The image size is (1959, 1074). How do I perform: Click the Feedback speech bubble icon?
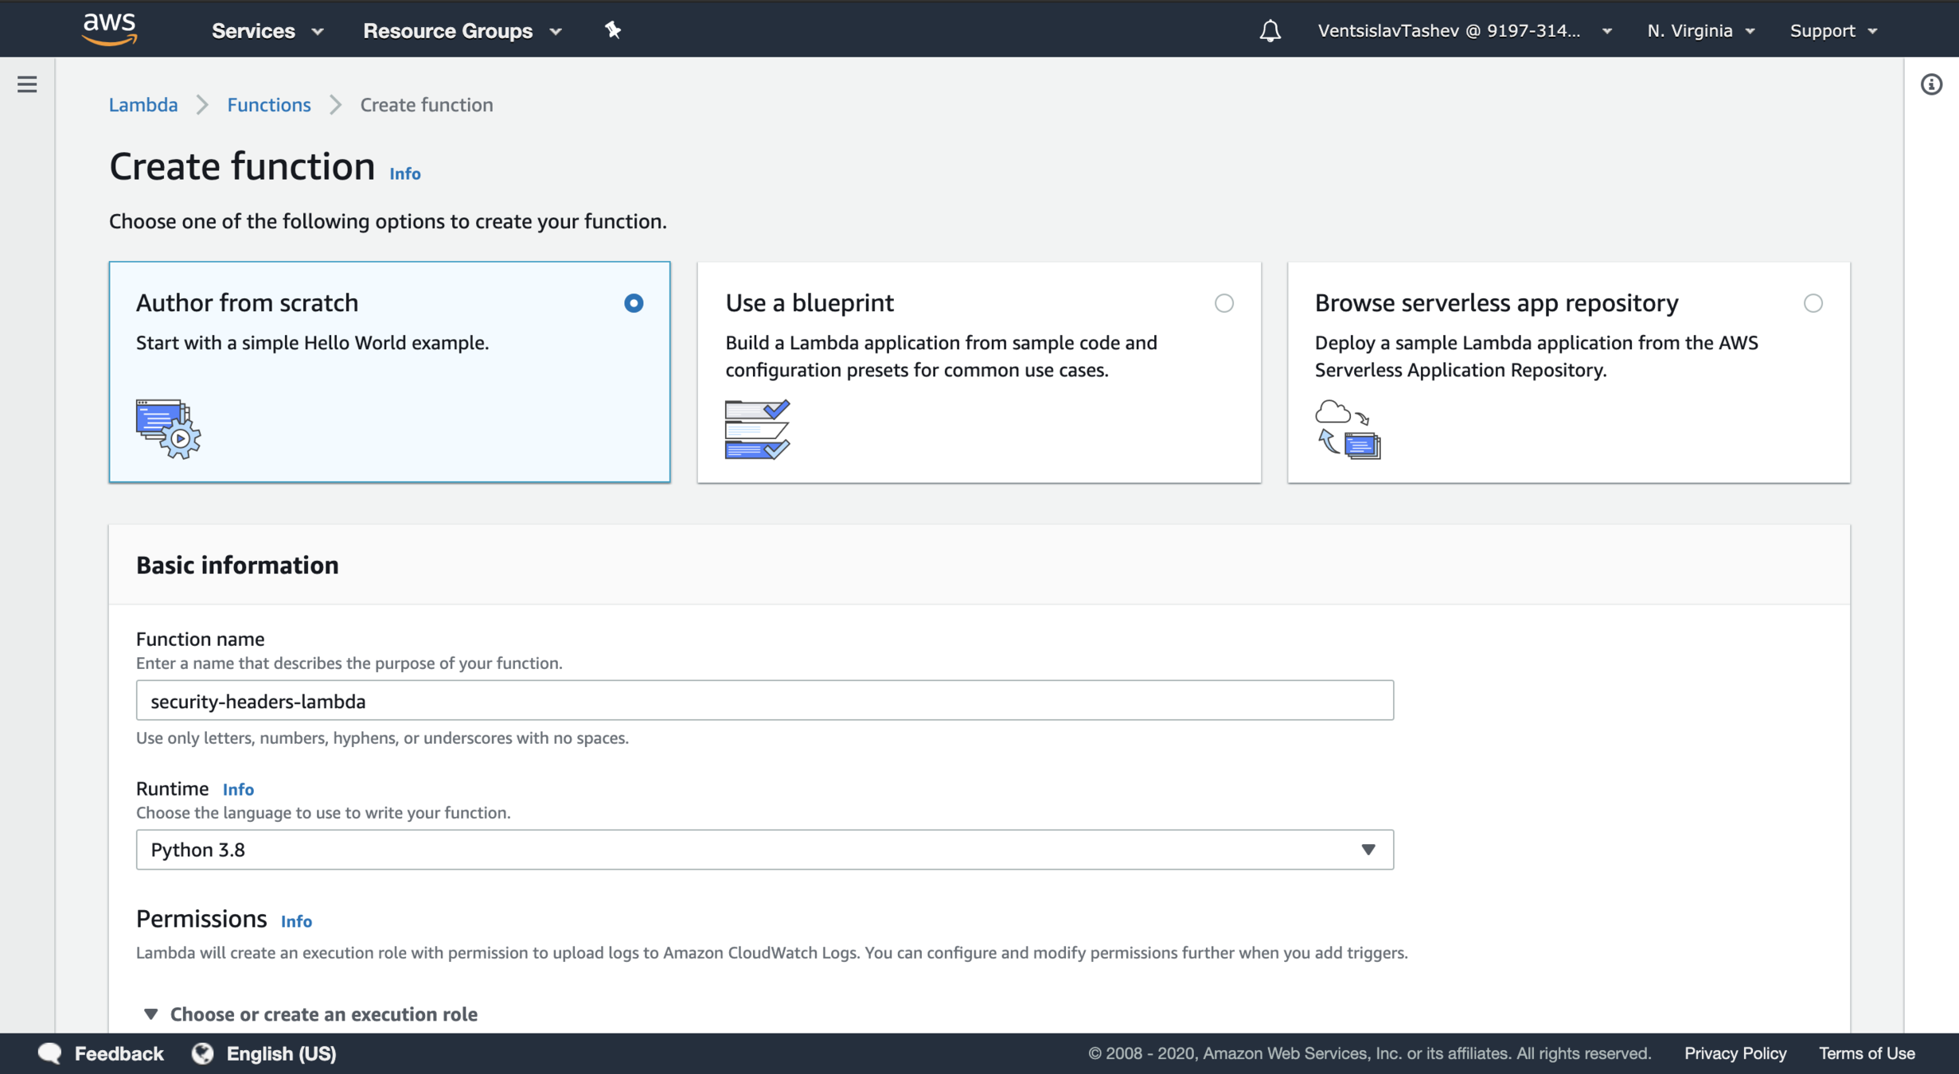tap(49, 1053)
